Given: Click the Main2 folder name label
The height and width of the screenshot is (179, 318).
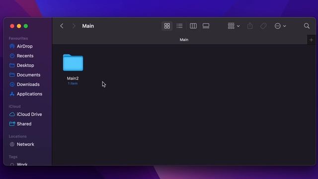Looking at the screenshot, I should (x=73, y=79).
